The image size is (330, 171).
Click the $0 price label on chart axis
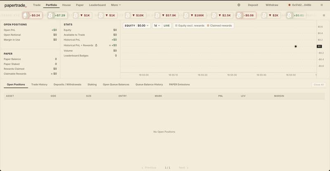319,46
